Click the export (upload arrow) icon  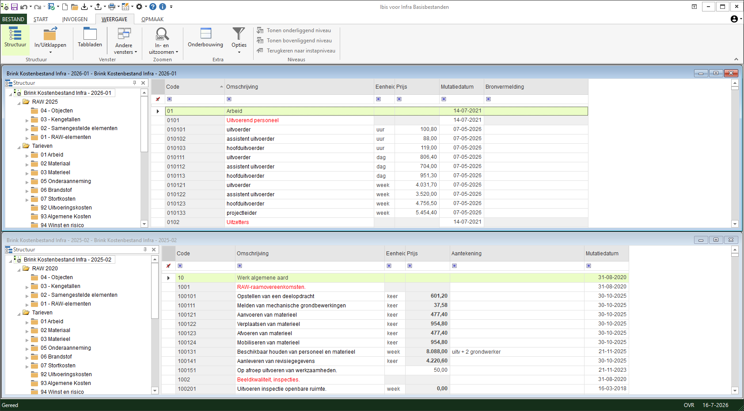click(98, 7)
